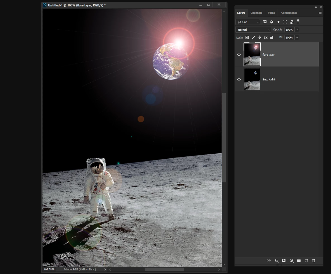331x274 pixels.
Task: Click horizontal scrollbar left arrow
Action: tap(110, 269)
